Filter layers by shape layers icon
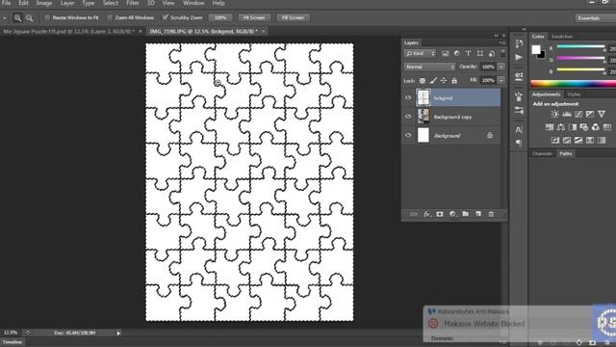The height and width of the screenshot is (347, 616). [x=480, y=54]
